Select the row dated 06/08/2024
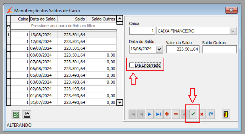 (x=63, y=69)
